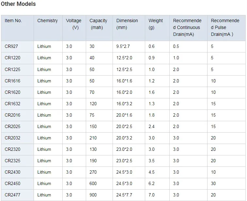Click the Recommended Pulse Drain header
Image resolution: width=247 pixels, height=201 pixels.
[x=225, y=27]
